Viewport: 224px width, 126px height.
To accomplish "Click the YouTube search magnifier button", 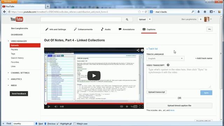I will tap(127, 20).
